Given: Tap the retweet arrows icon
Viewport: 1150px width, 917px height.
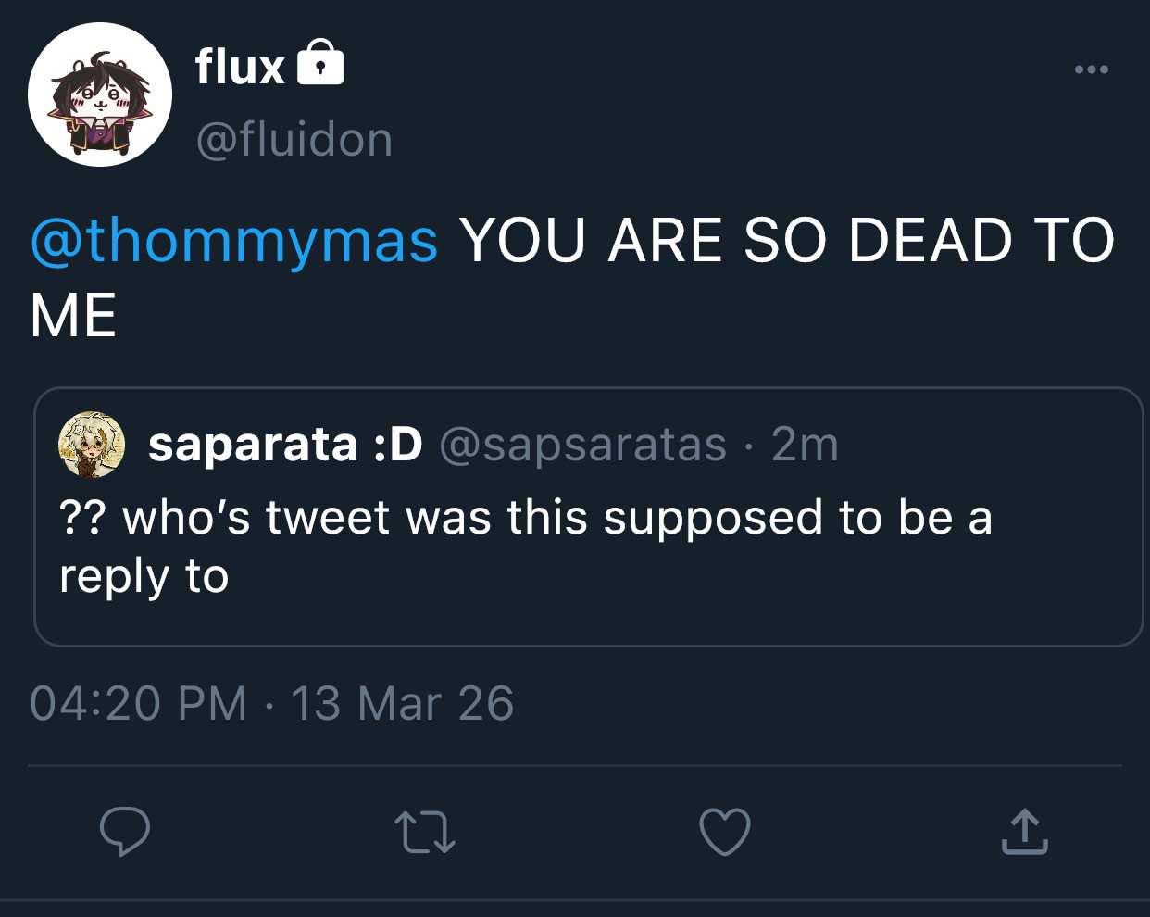Looking at the screenshot, I should click(x=424, y=831).
